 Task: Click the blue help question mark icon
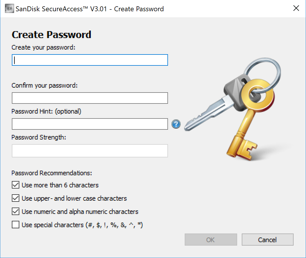point(176,124)
